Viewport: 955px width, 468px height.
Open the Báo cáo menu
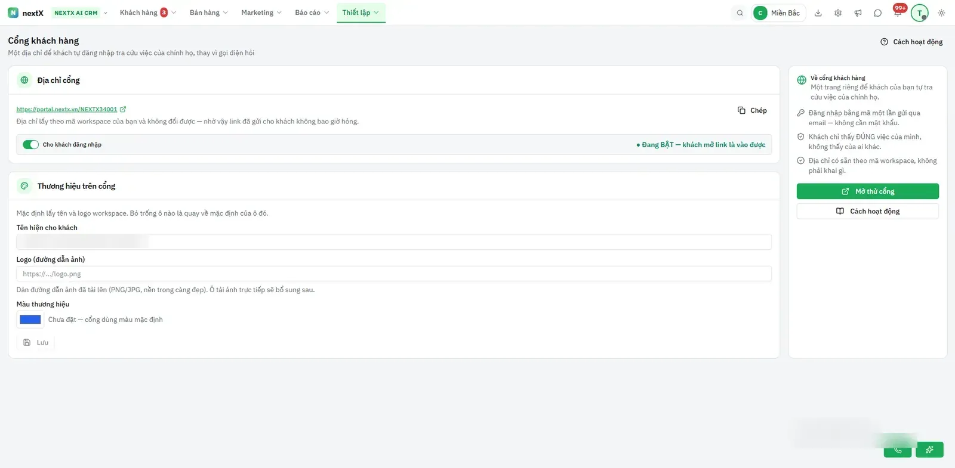(x=312, y=13)
